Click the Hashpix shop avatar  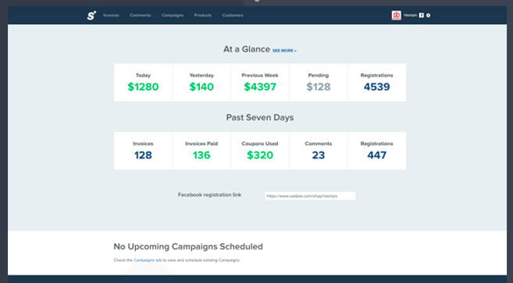point(396,16)
